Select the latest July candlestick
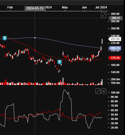Image resolution: width=125 pixels, height=135 pixels. 102,41
